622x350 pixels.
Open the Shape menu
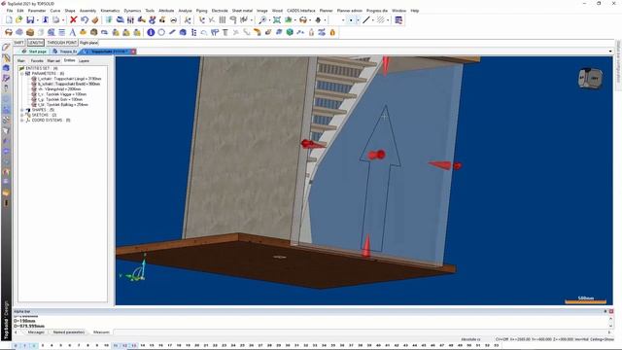pyautogui.click(x=70, y=11)
